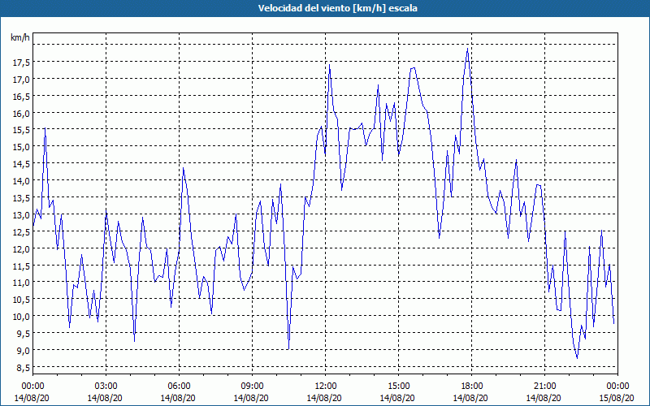This screenshot has width=650, height=406.
Task: Click the highest wind speed peak near 18:00
Action: point(468,49)
